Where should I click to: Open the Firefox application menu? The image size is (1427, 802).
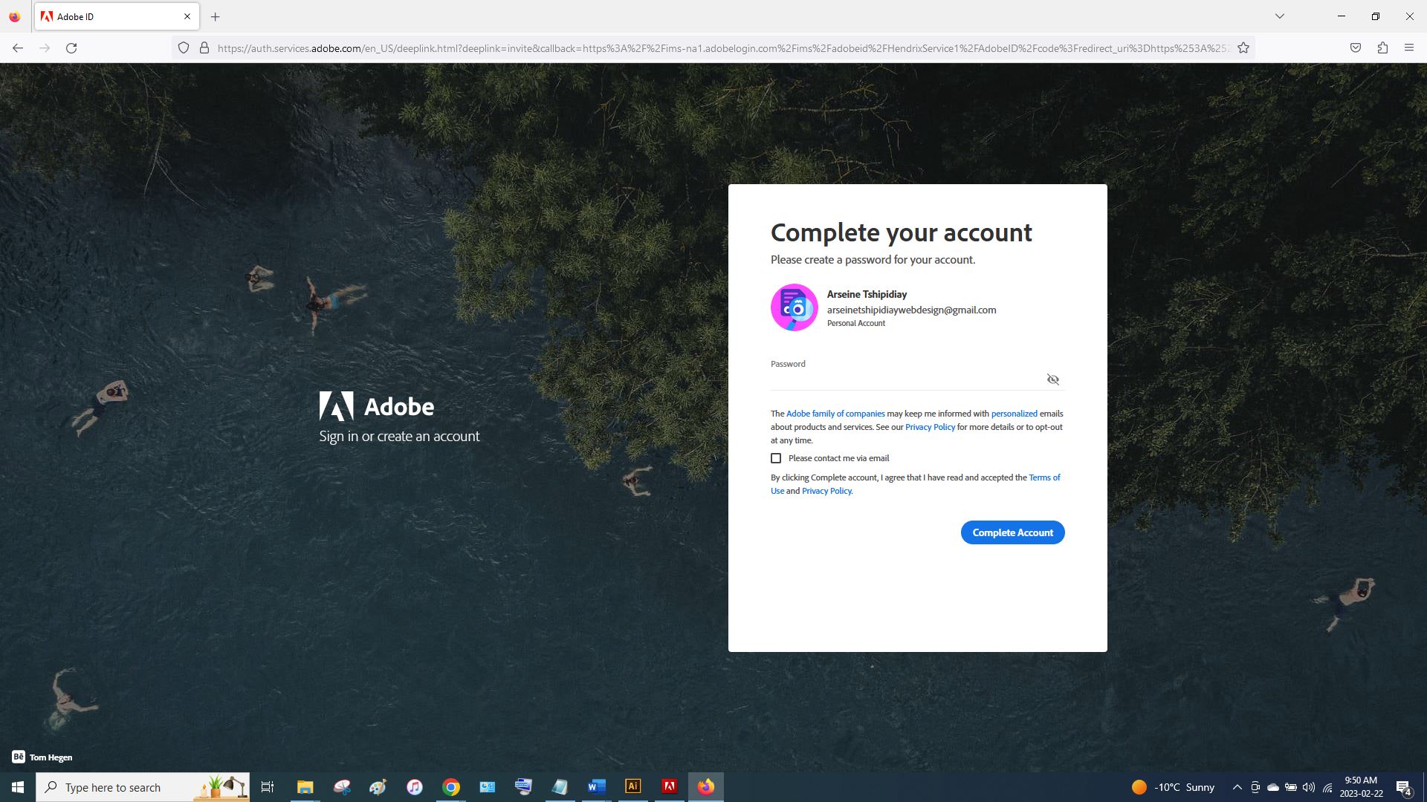(1408, 48)
